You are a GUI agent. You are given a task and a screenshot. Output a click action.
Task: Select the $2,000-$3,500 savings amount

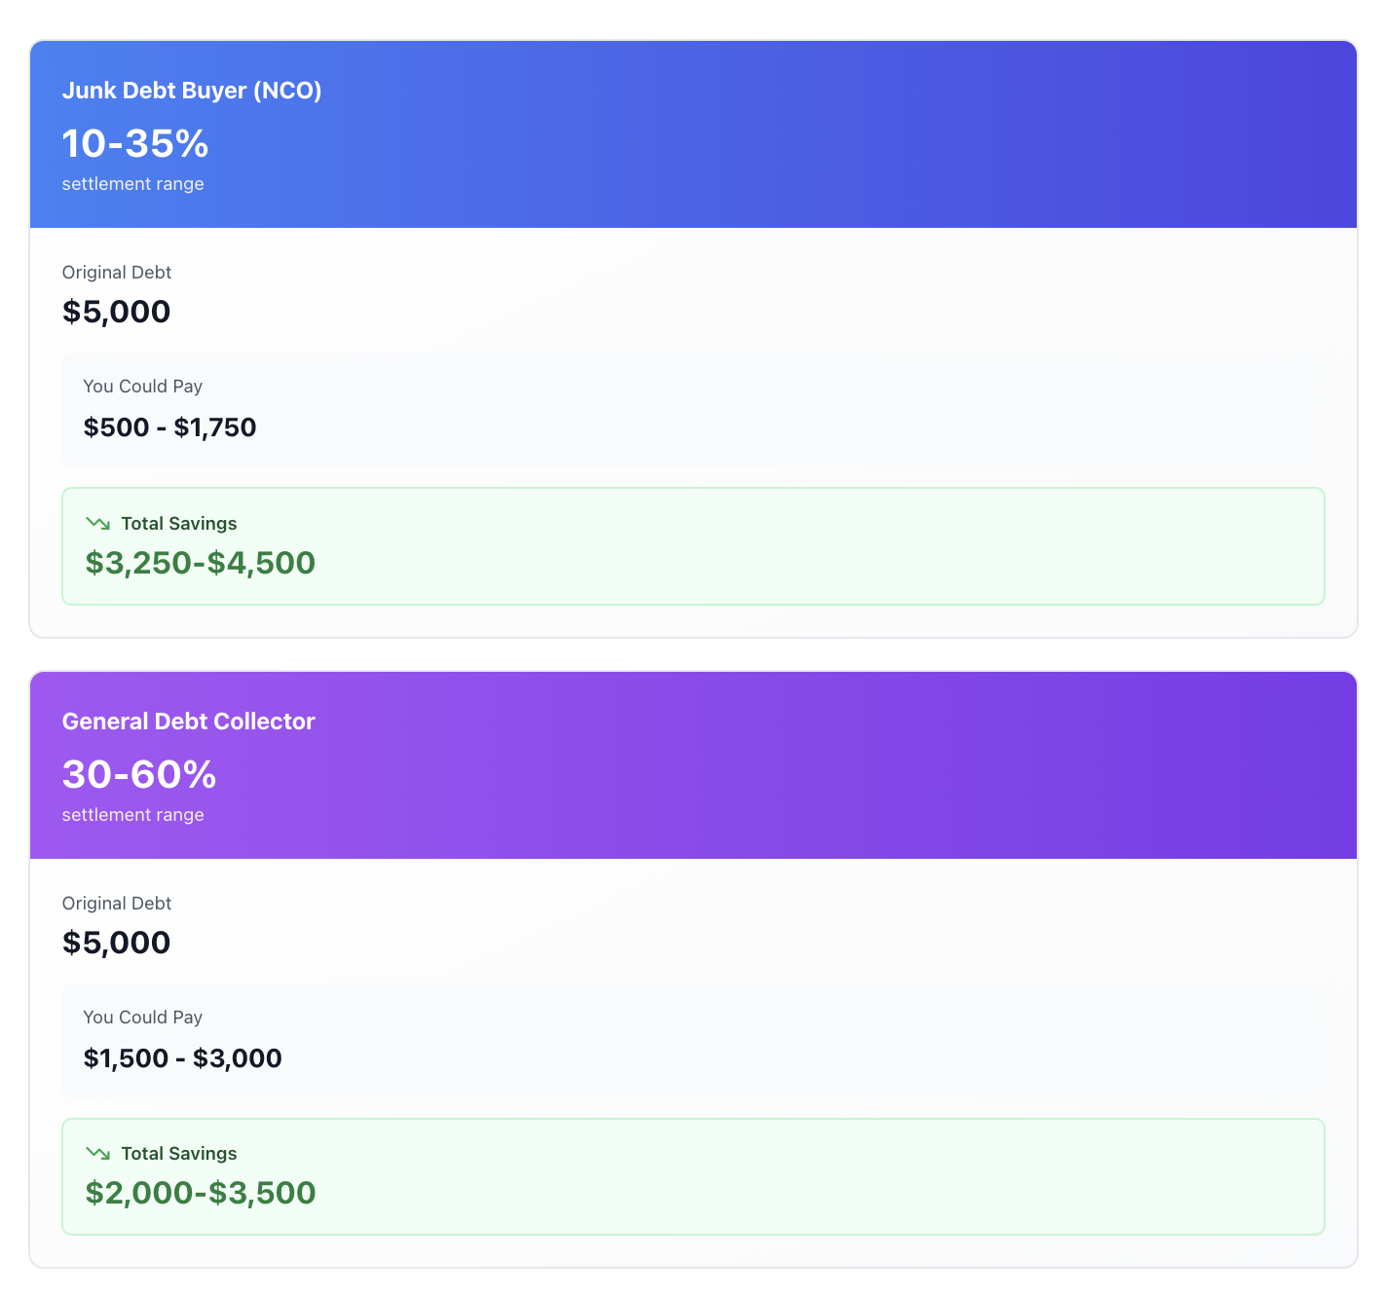[201, 1193]
